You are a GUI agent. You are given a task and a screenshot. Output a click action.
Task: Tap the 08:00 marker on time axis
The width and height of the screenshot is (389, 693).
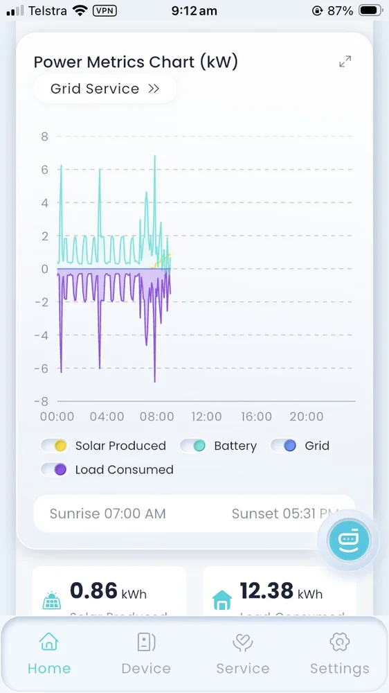coord(156,416)
